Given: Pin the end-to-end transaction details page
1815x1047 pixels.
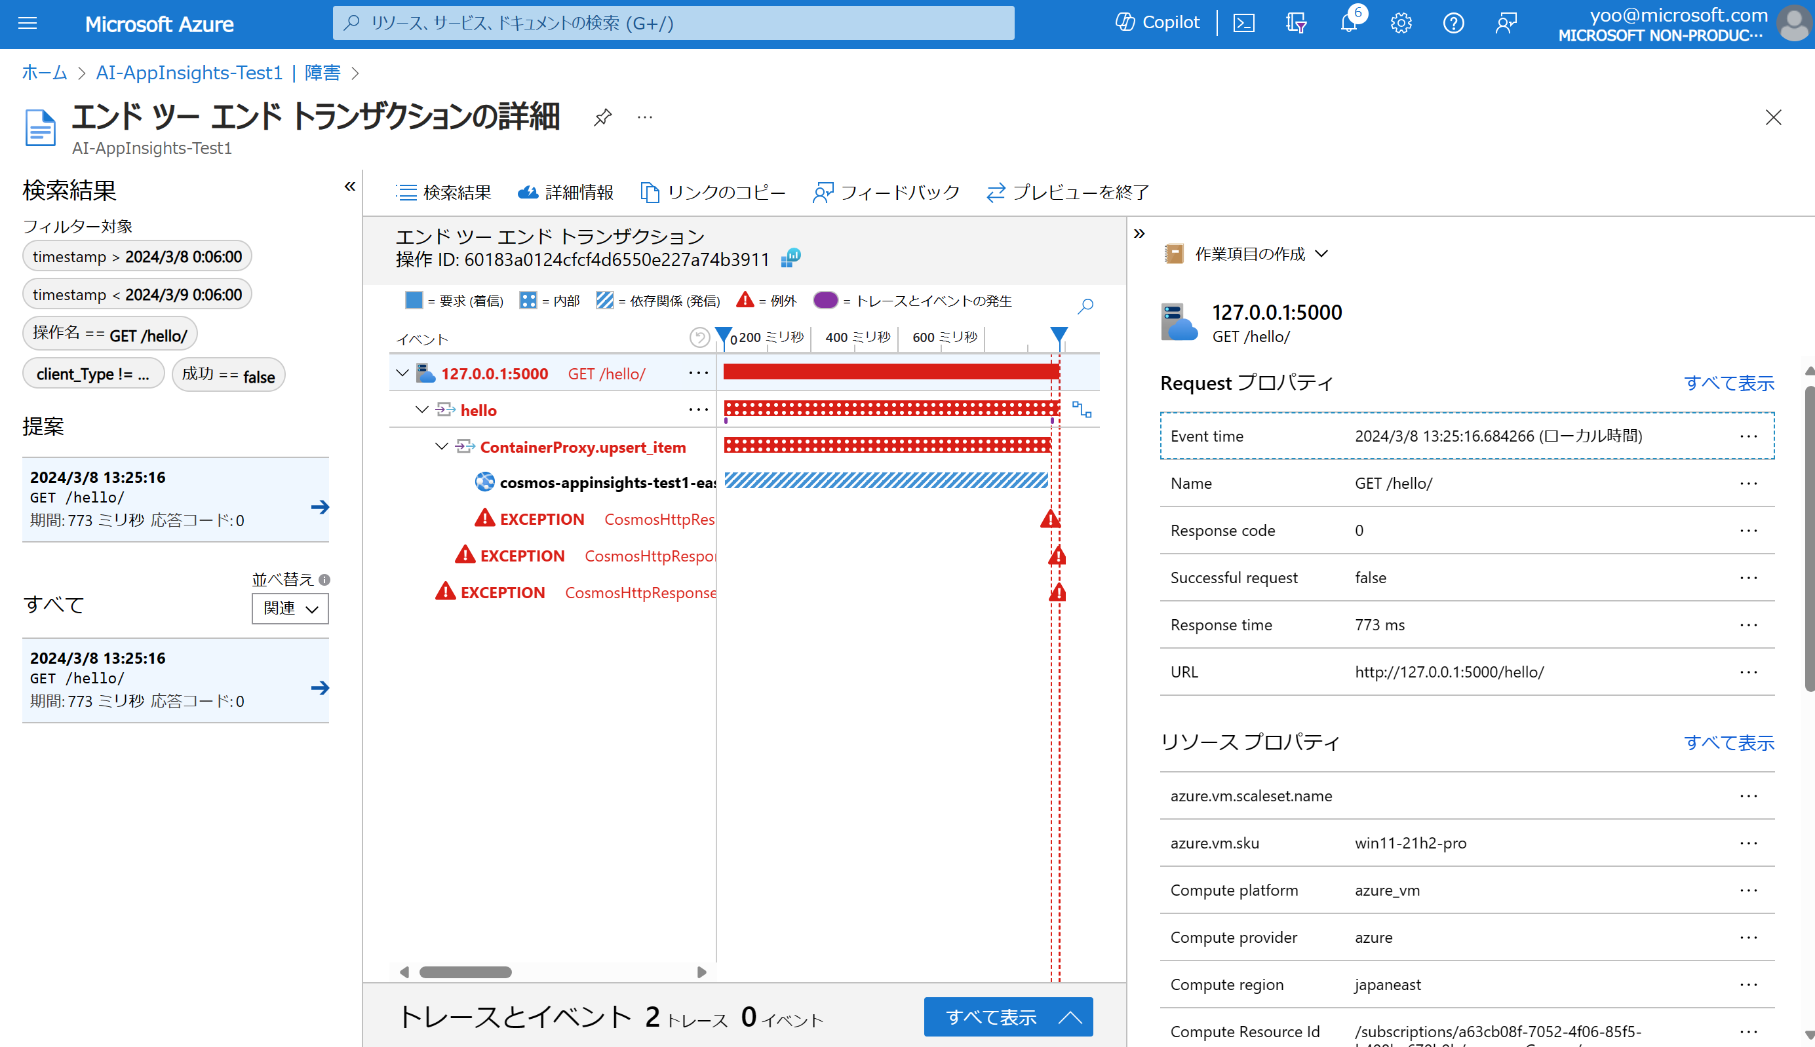Looking at the screenshot, I should click(603, 117).
